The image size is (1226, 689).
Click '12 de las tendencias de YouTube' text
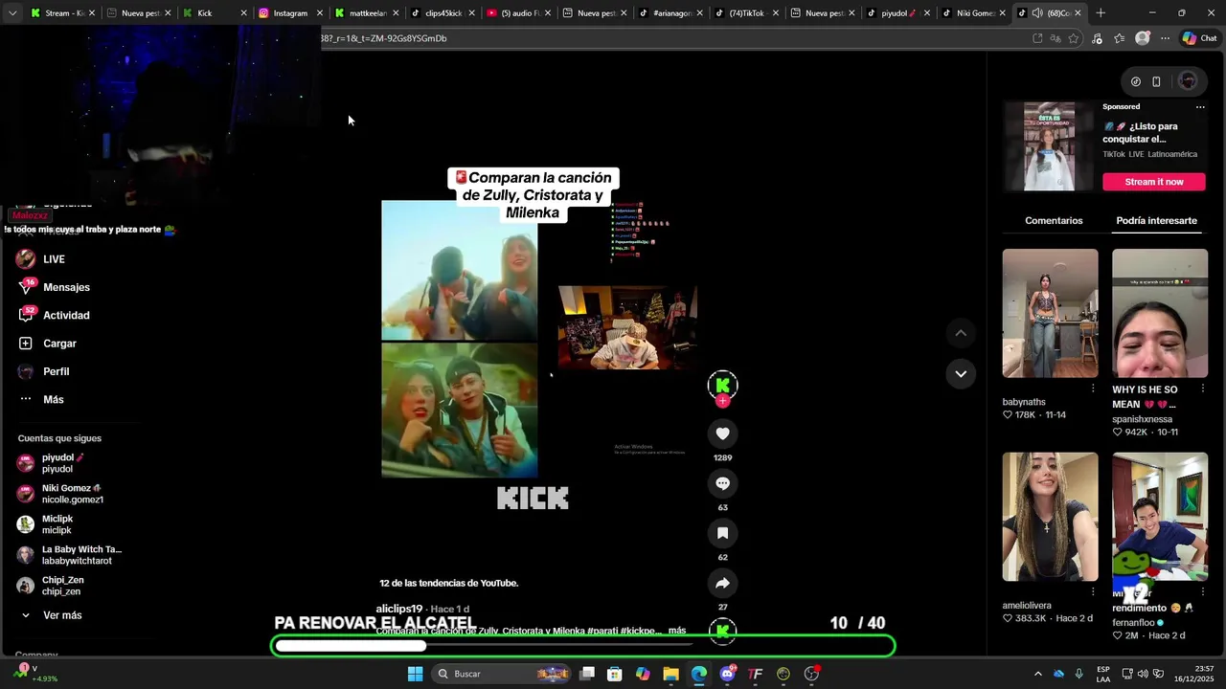(x=448, y=583)
